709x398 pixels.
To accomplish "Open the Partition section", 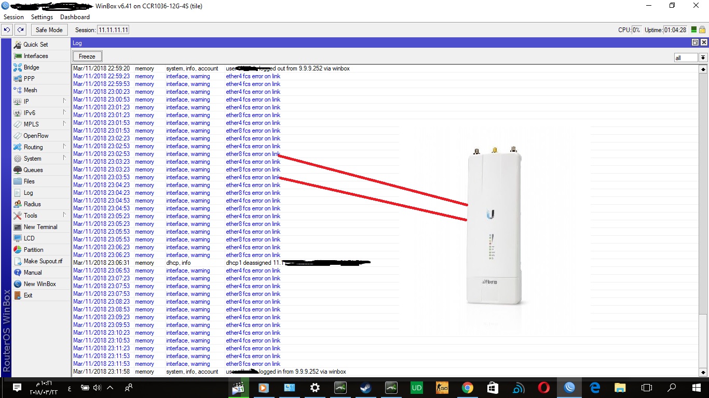I will click(x=33, y=250).
